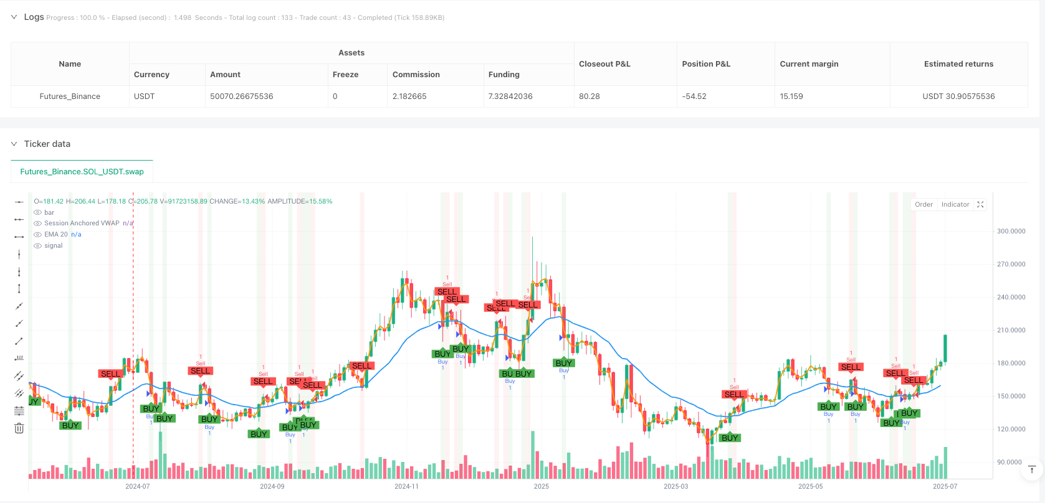
Task: Click the 2024-11 date axis label
Action: tap(406, 486)
